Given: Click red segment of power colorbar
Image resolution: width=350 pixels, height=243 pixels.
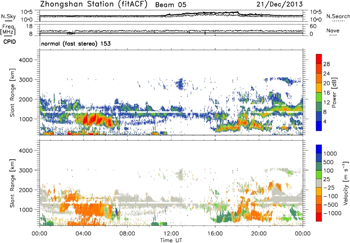Looking at the screenshot, I should pyautogui.click(x=319, y=59).
